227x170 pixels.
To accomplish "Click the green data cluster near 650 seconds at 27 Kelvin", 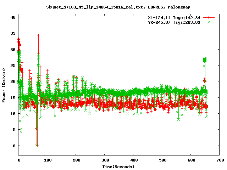I will pyautogui.click(x=205, y=59).
